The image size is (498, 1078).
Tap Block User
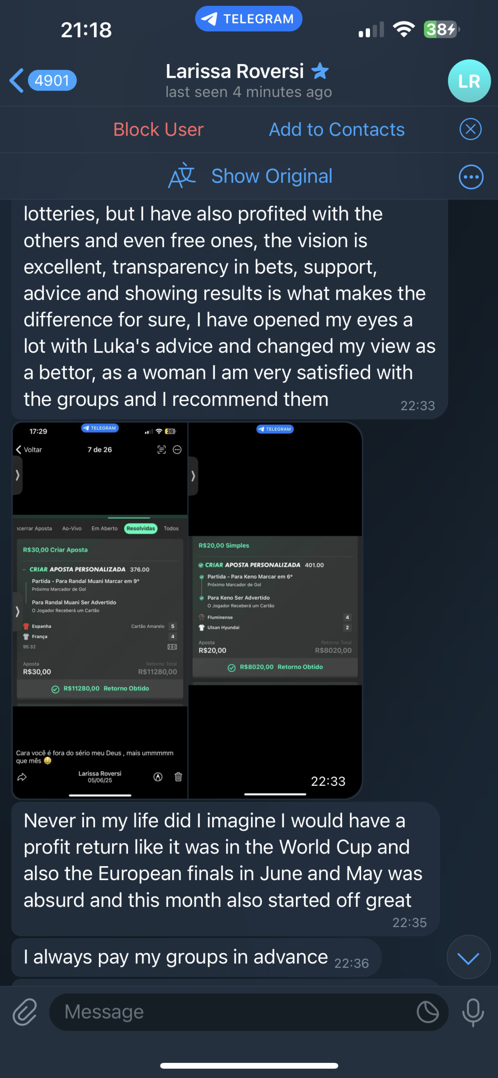pyautogui.click(x=158, y=129)
